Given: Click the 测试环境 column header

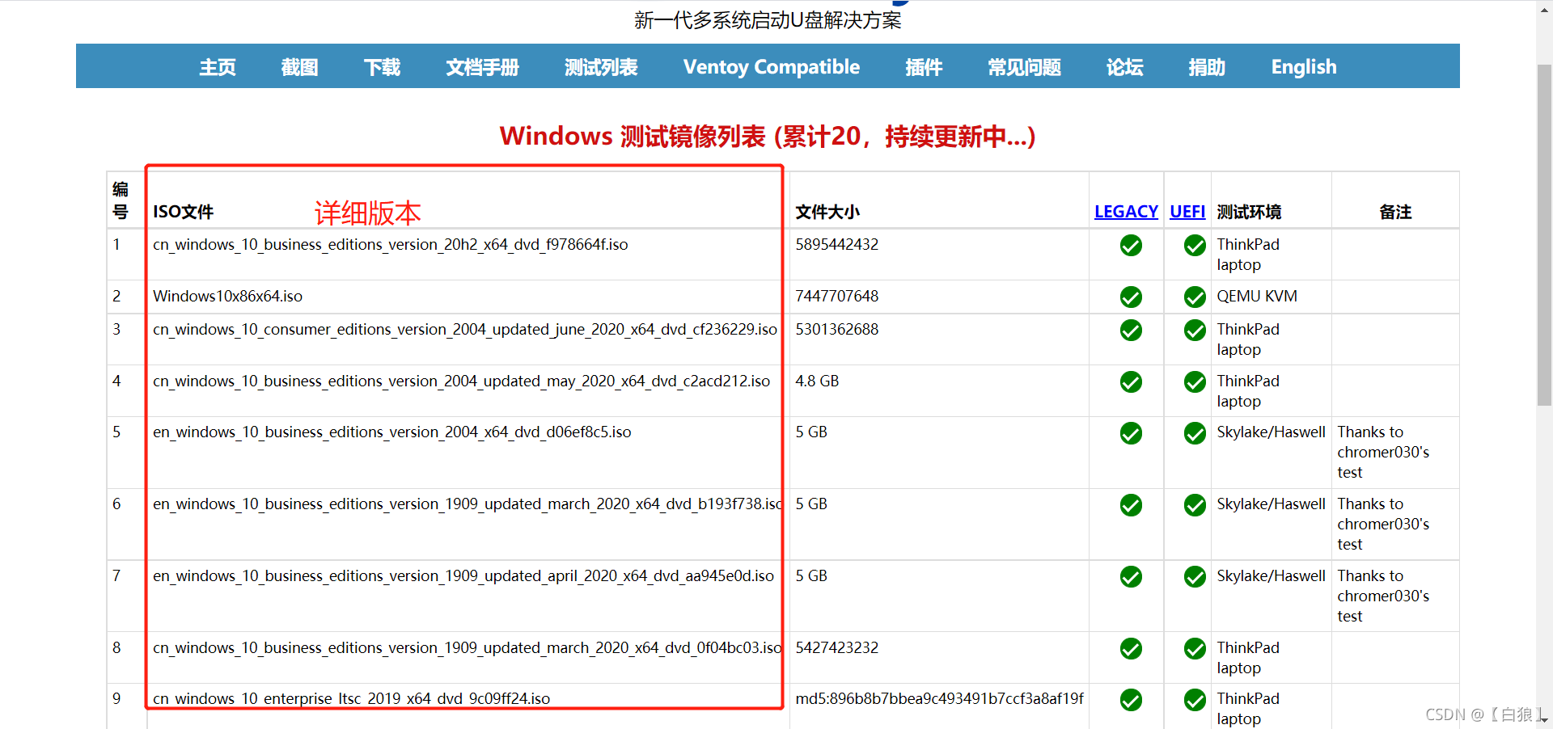Looking at the screenshot, I should point(1249,212).
